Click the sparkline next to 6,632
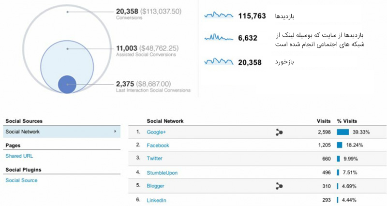Viewport: 387px width, 206px height. tap(219, 38)
